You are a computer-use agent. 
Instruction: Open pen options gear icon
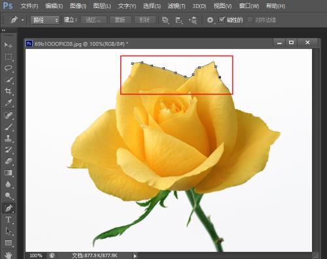210,20
